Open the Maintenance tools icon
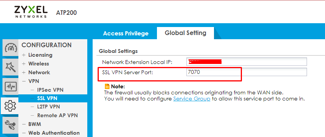The width and height of the screenshot is (325, 137). tap(10, 126)
